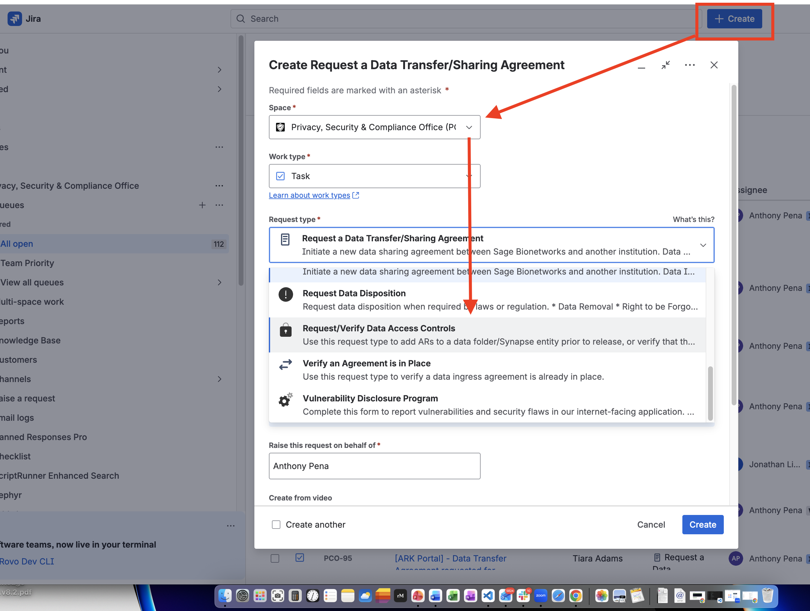The width and height of the screenshot is (810, 611).
Task: Click the task type icon in PCO-95 row
Action: (299, 558)
